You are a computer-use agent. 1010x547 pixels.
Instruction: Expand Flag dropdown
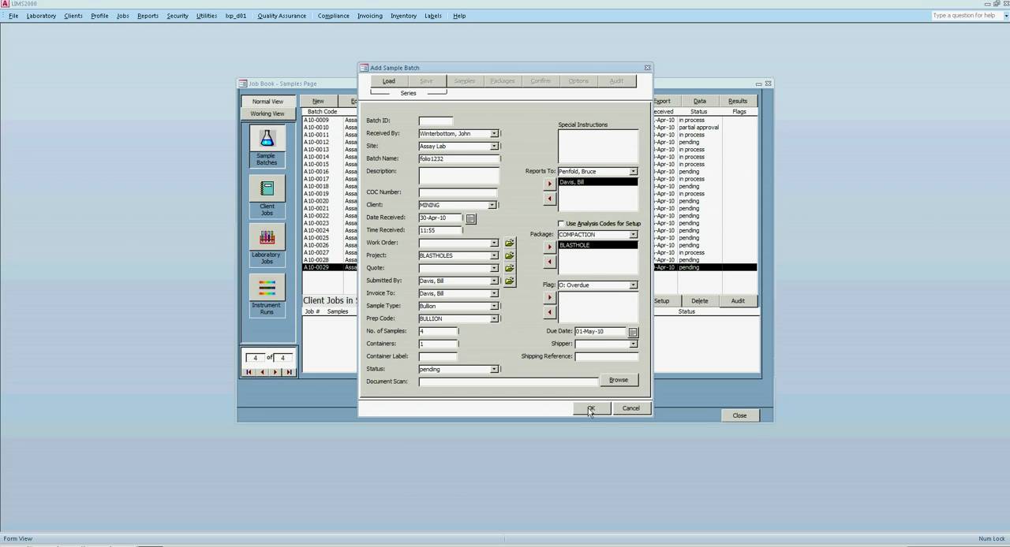[x=633, y=285]
